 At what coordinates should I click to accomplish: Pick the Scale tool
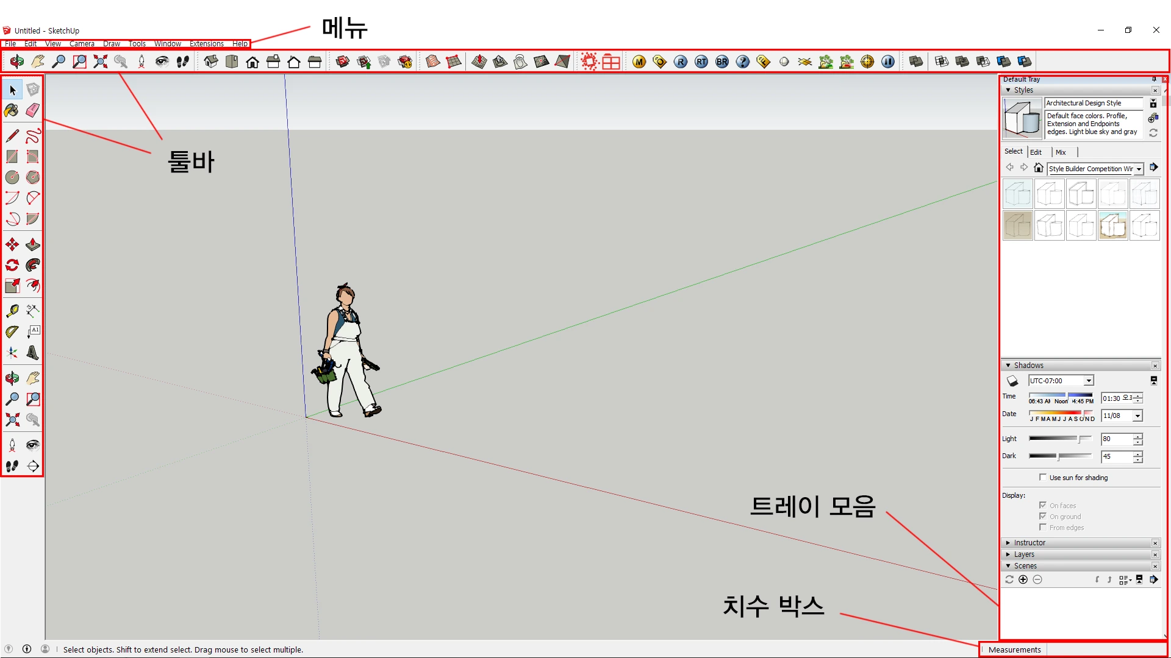(x=12, y=286)
